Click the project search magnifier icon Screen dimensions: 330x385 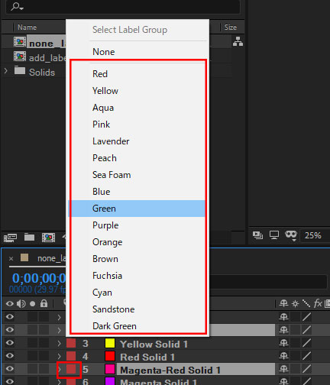pos(17,6)
